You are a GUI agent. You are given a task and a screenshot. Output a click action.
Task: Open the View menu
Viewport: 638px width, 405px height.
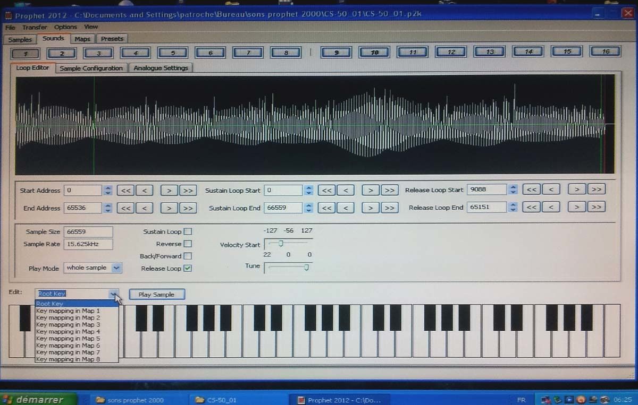(x=91, y=27)
